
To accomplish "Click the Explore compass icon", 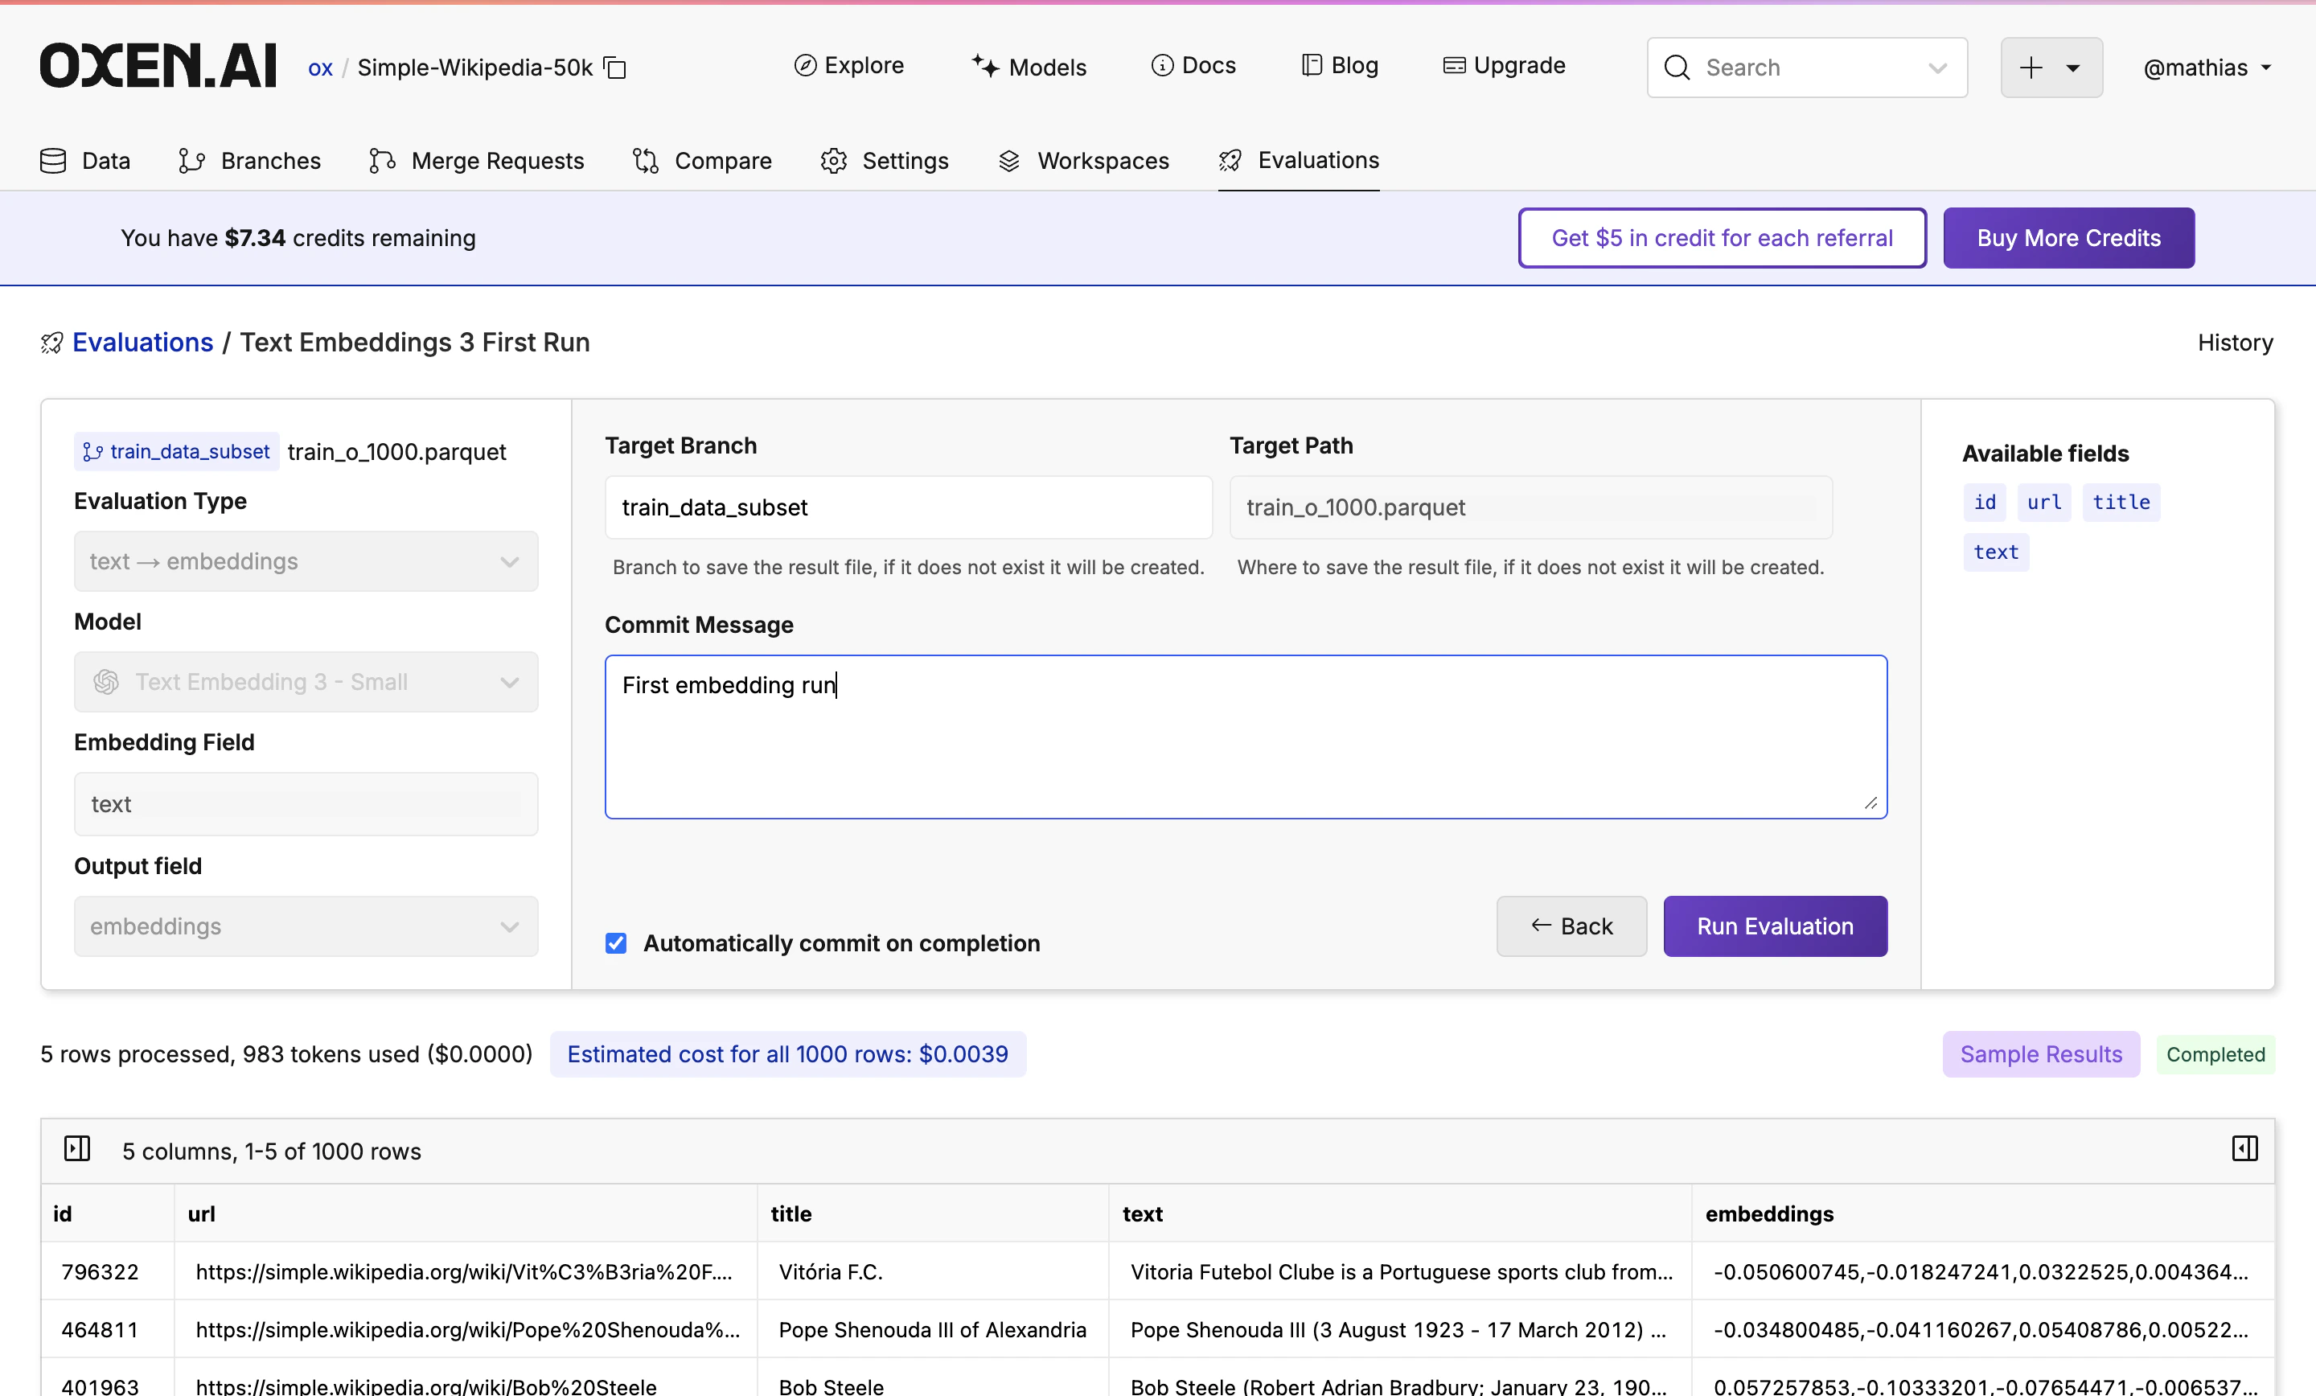I will coord(807,65).
